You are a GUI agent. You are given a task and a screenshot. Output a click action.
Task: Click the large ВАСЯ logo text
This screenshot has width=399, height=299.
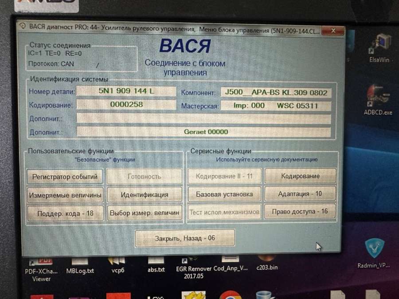[x=185, y=46]
